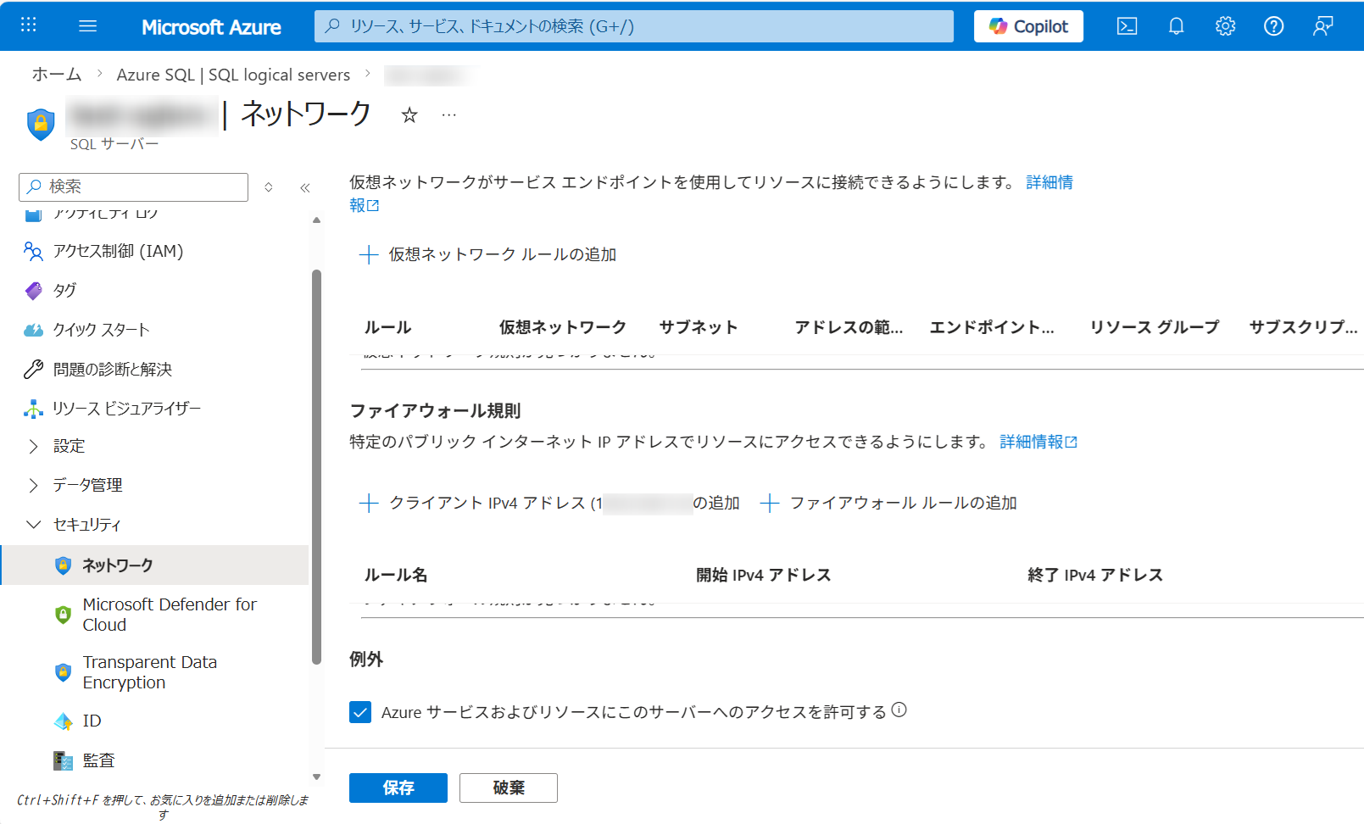The image size is (1364, 824).
Task: Click the help question mark icon
Action: pos(1273,26)
